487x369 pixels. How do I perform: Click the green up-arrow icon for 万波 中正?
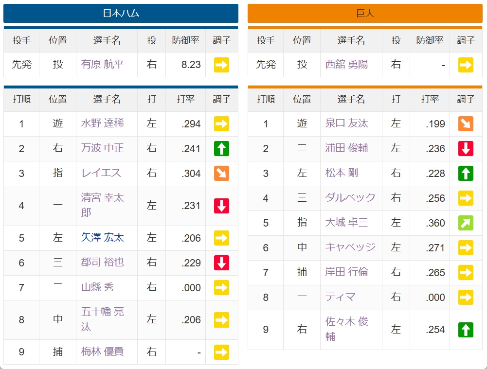(221, 149)
